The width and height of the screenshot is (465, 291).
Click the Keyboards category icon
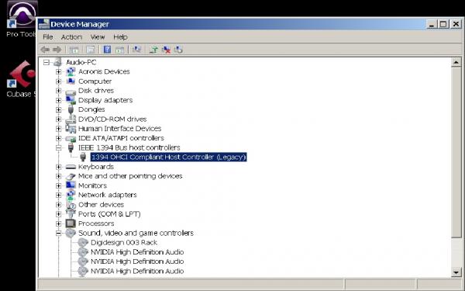coord(71,167)
